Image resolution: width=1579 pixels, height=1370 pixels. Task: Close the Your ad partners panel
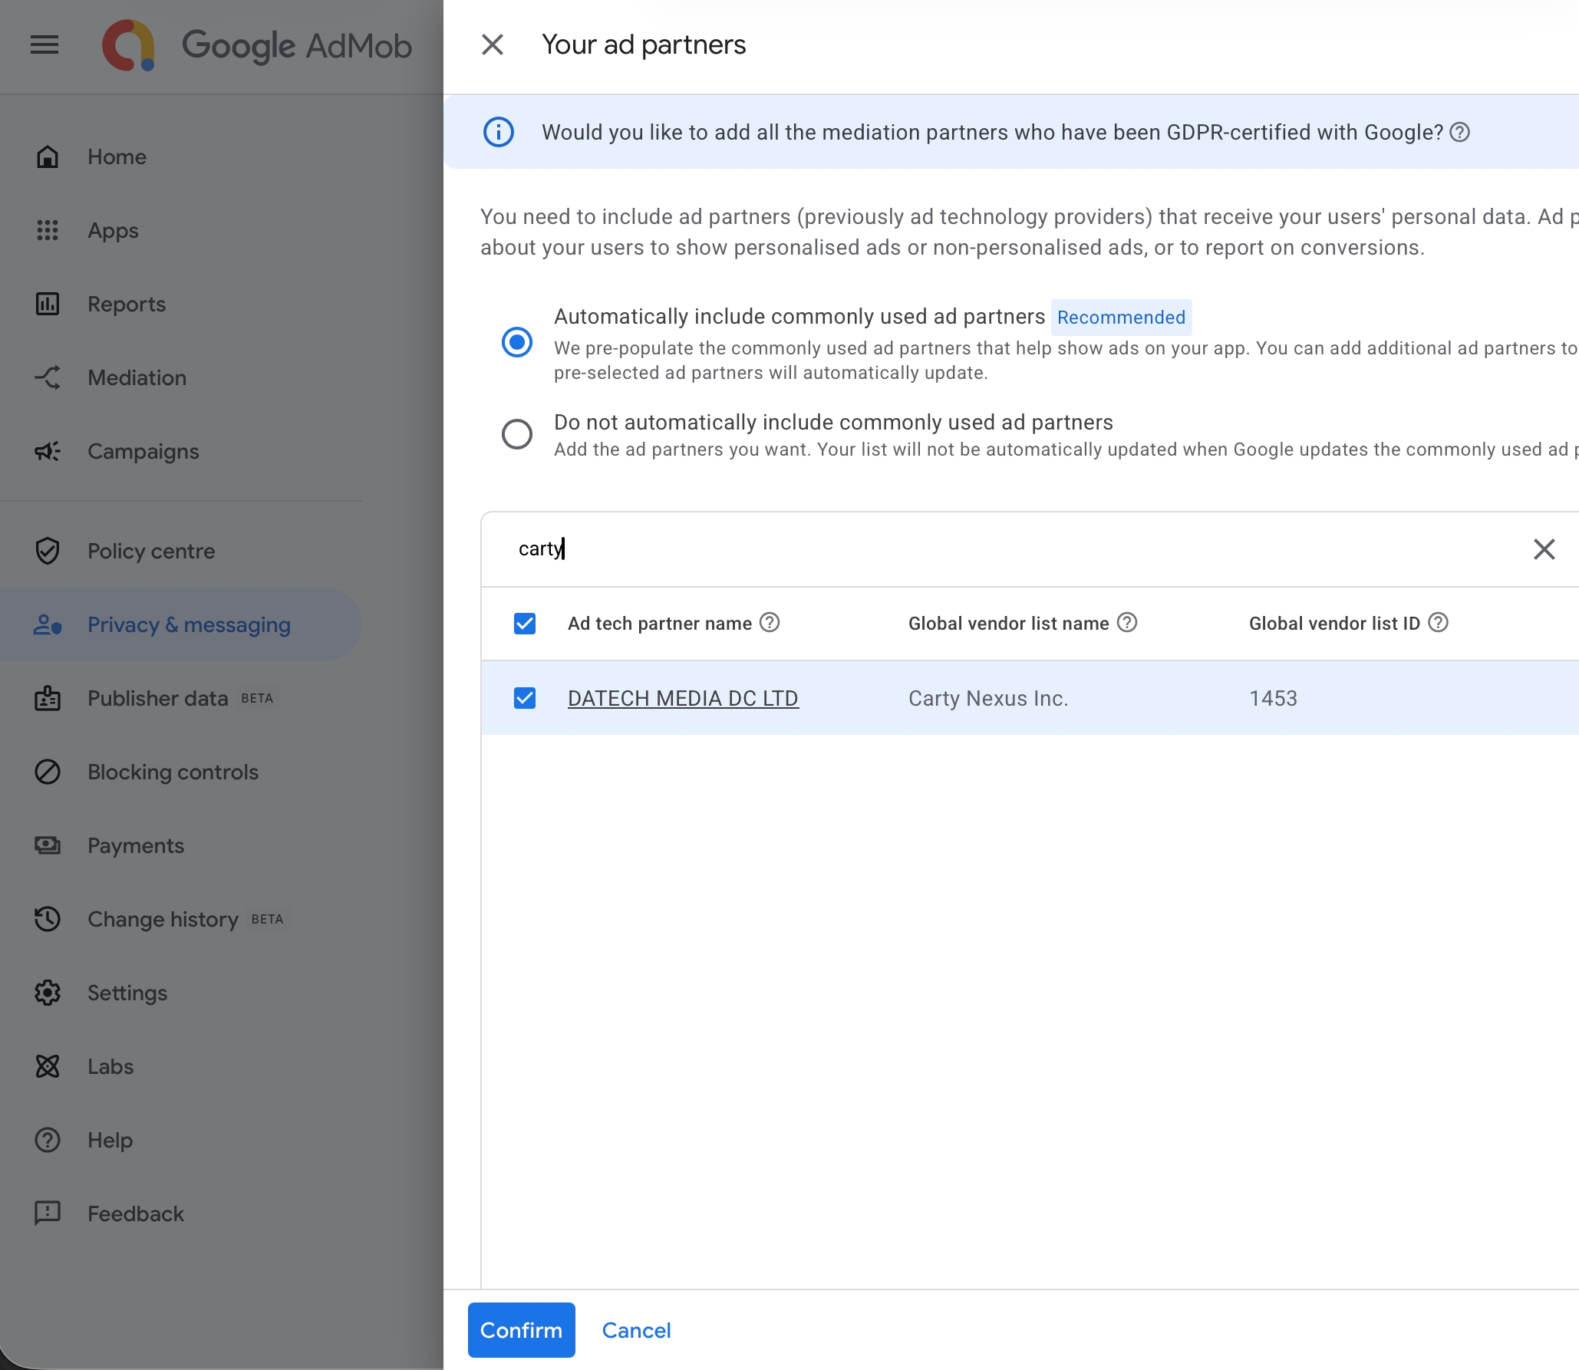point(493,44)
